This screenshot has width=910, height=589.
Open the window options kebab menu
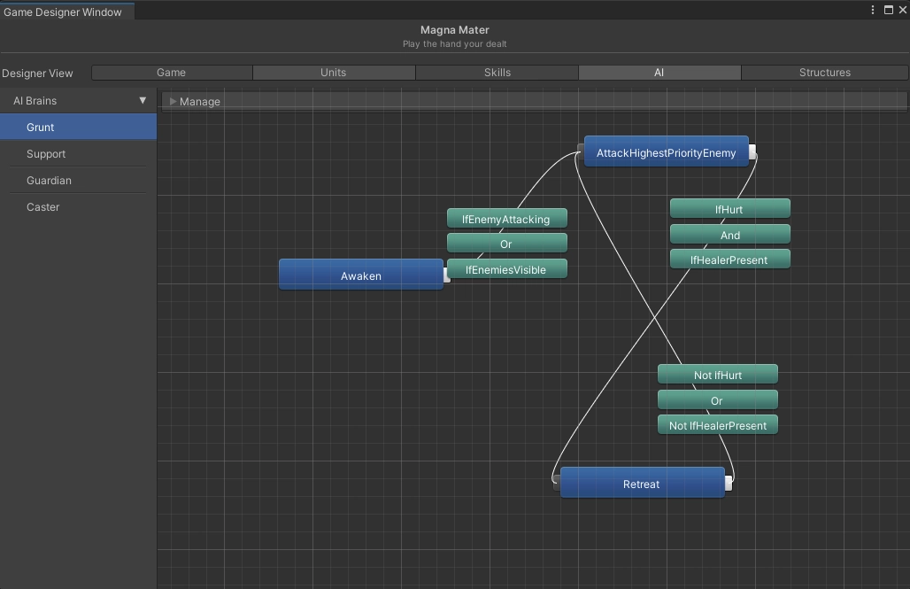pyautogui.click(x=874, y=10)
